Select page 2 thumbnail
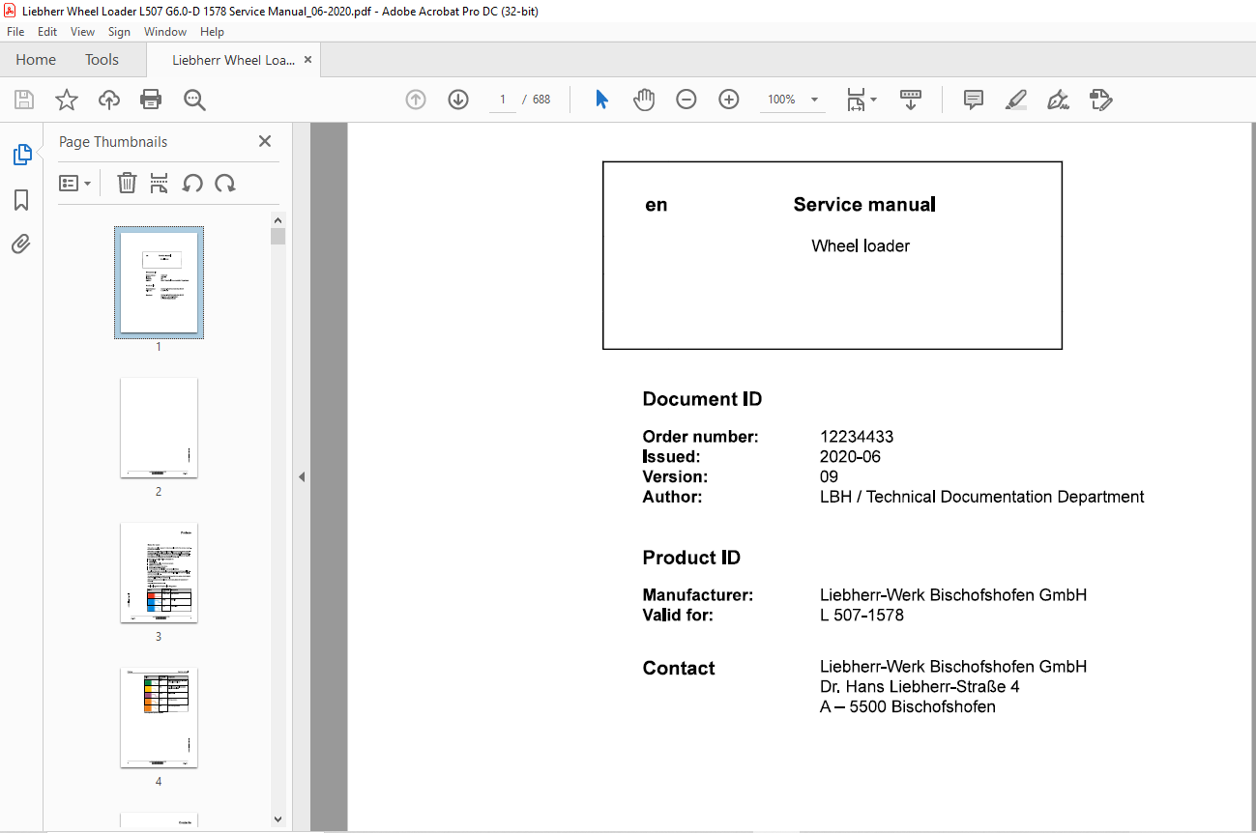Screen dimensions: 1256x833 159,427
